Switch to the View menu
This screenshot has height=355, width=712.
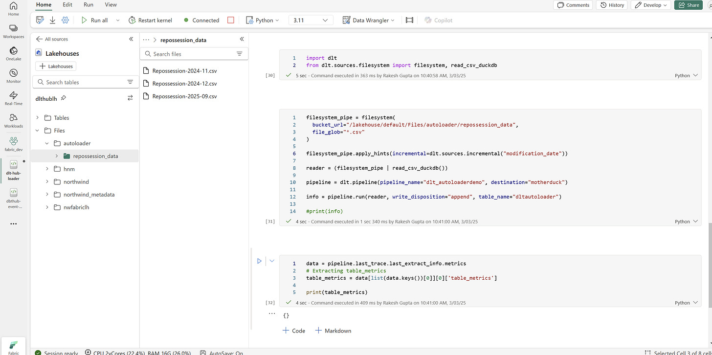pyautogui.click(x=111, y=4)
